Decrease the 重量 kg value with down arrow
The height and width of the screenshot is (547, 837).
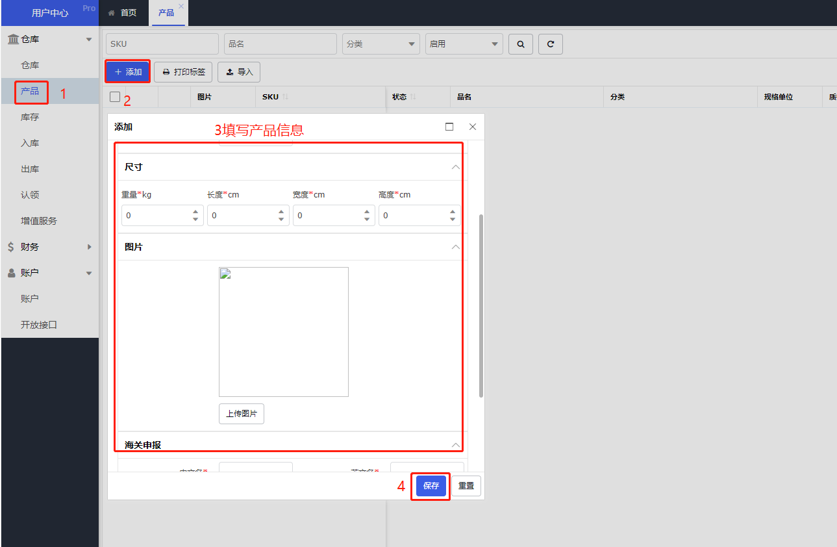tap(195, 220)
